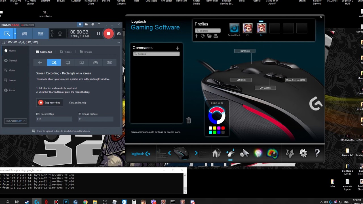The height and width of the screenshot is (204, 363).
Task: Open Bandicam output folder icon in title bar
Action: (86, 25)
